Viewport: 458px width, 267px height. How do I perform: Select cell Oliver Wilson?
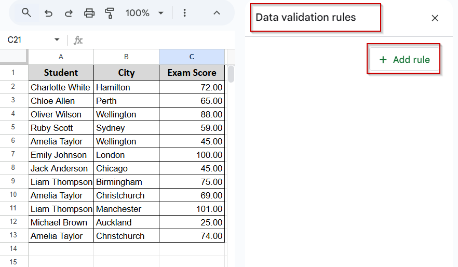(61, 114)
